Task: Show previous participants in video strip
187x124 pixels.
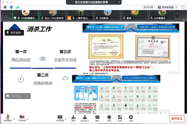Action: pyautogui.click(x=10, y=13)
